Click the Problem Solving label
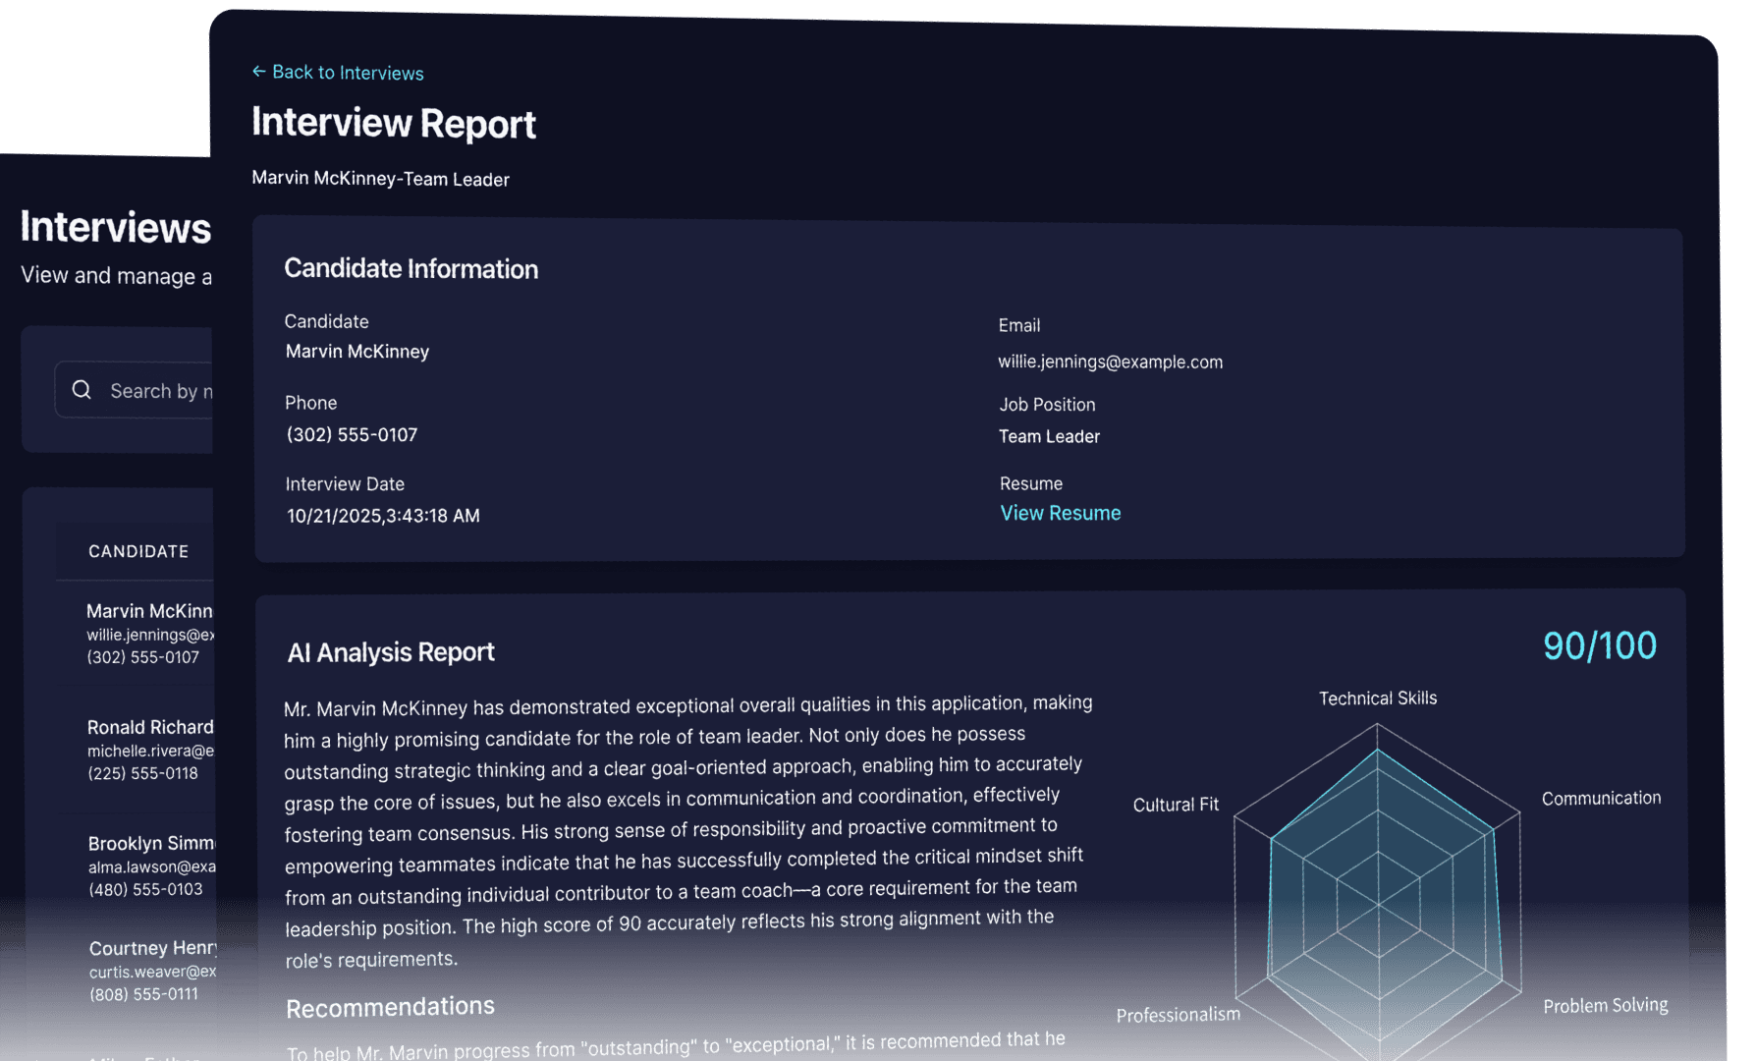1756x1061 pixels. 1605,1005
